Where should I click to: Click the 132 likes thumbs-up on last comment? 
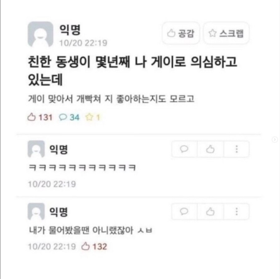pyautogui.click(x=85, y=246)
